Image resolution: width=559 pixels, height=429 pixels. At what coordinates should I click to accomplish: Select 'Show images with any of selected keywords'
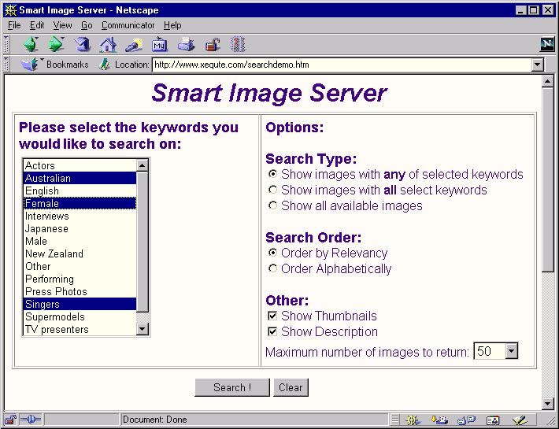(x=272, y=174)
